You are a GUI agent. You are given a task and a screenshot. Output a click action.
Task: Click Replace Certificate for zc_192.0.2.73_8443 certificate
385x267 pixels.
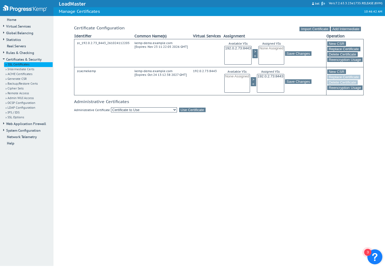point(344,49)
